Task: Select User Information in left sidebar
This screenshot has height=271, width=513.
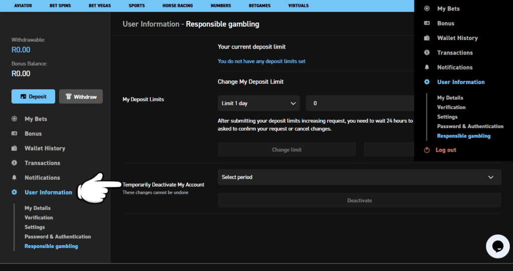Action: [49, 192]
